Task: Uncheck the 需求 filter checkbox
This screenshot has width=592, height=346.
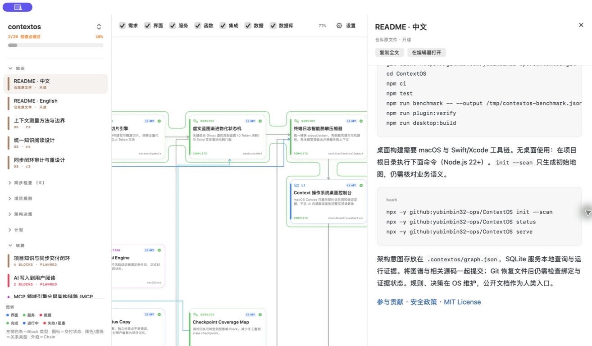Action: (x=122, y=26)
